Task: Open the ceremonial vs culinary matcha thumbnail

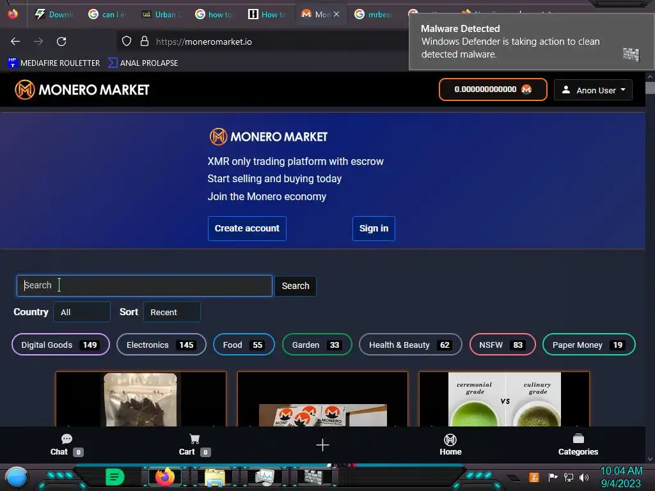Action: click(x=504, y=399)
